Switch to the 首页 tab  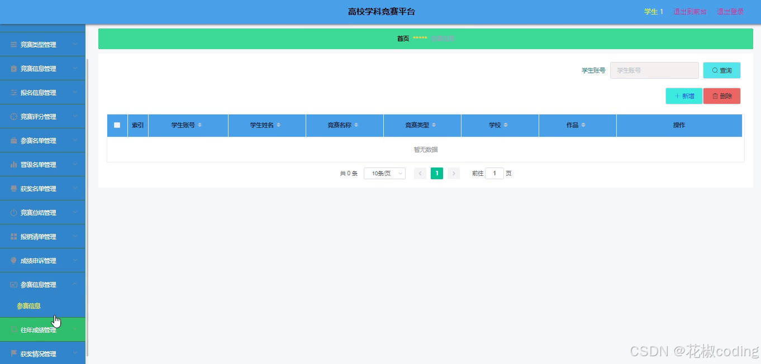point(402,38)
